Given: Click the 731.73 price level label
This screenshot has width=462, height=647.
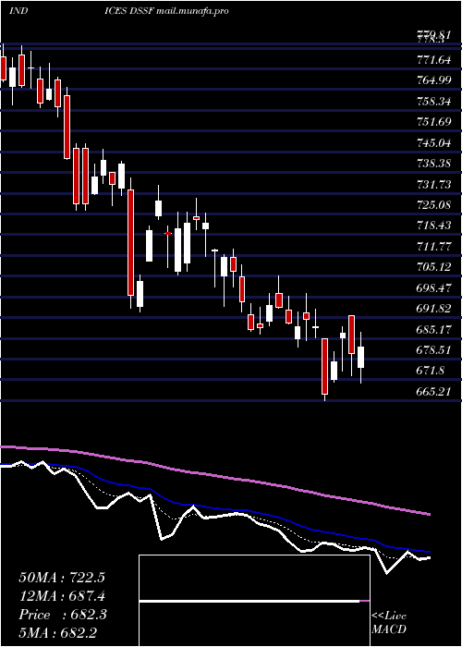Looking at the screenshot, I should coord(433,185).
